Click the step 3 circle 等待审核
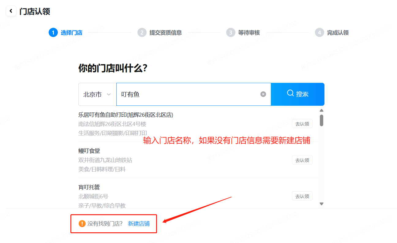The width and height of the screenshot is (397, 243). click(230, 32)
